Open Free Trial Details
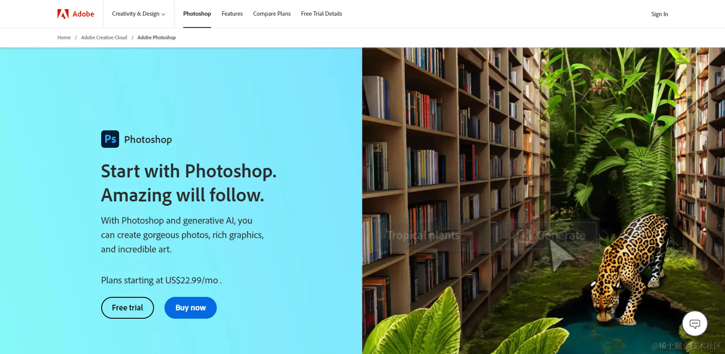Screen dimensions: 725x354 coord(321,14)
